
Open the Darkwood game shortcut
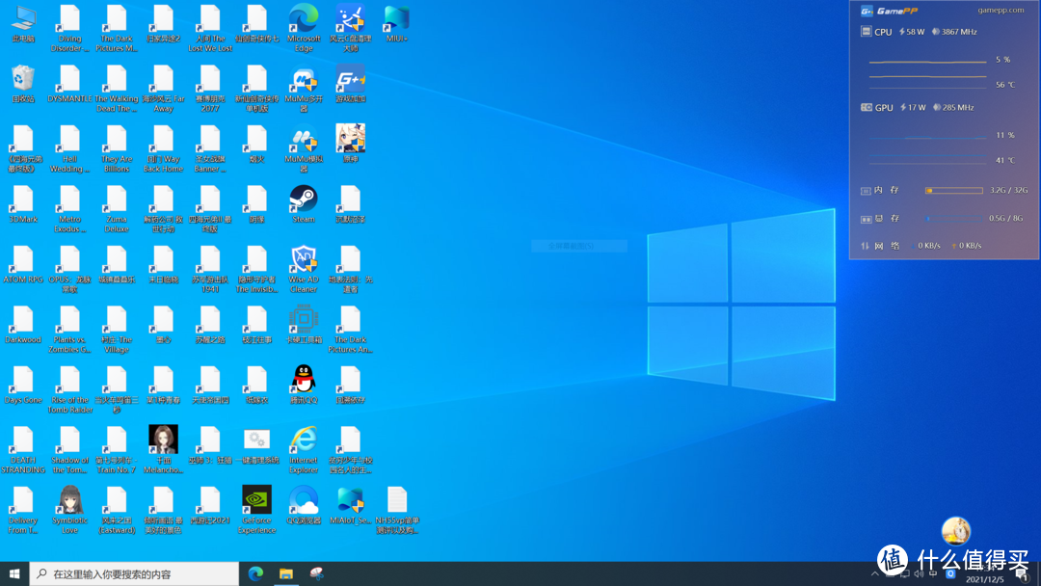pyautogui.click(x=23, y=321)
